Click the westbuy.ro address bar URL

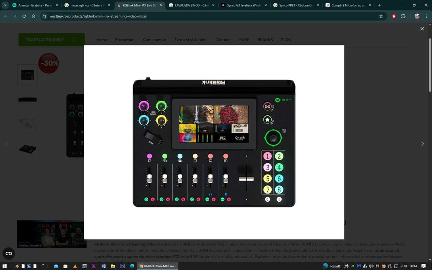pyautogui.click(x=98, y=16)
